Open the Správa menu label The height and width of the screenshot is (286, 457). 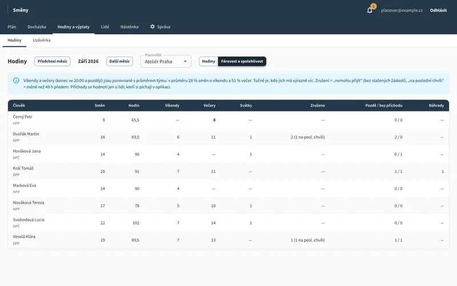164,26
